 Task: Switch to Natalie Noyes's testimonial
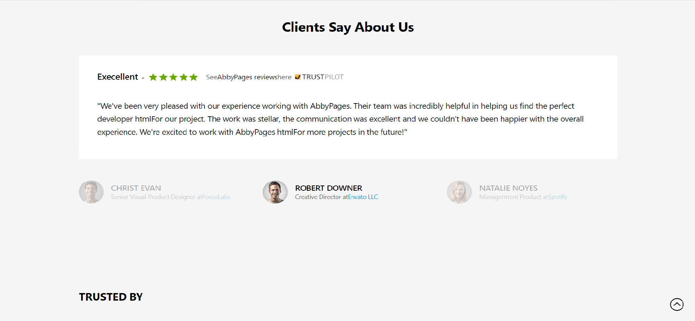[x=508, y=188]
